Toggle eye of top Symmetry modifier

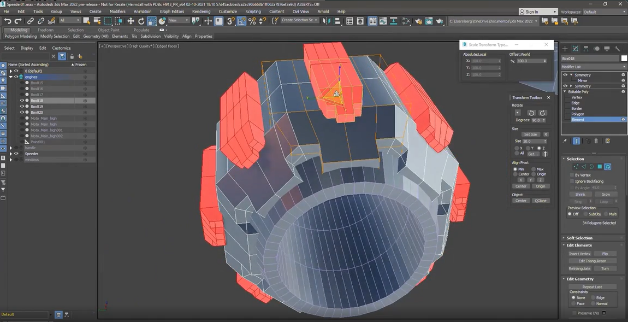tap(566, 75)
